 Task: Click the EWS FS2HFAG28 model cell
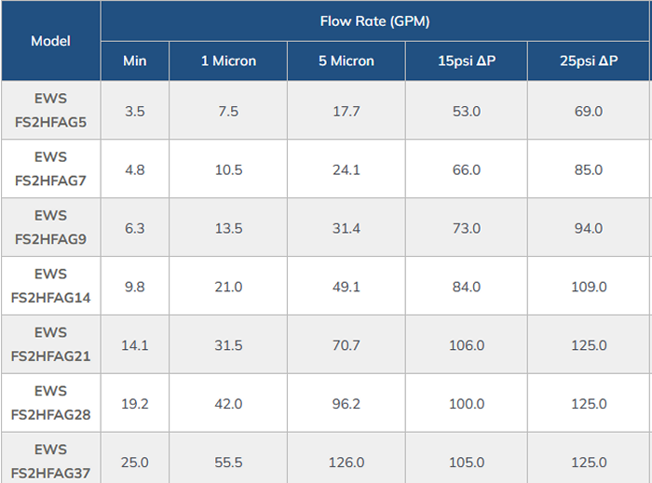(50, 404)
